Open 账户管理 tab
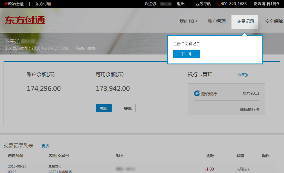Screen dimensions: 284x173 217,21
